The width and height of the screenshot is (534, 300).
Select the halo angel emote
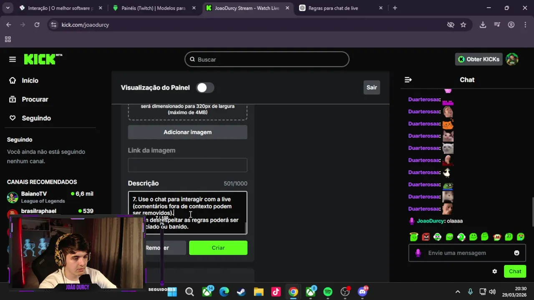point(413,237)
